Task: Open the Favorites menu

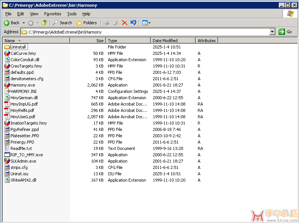Action: [x=53, y=14]
